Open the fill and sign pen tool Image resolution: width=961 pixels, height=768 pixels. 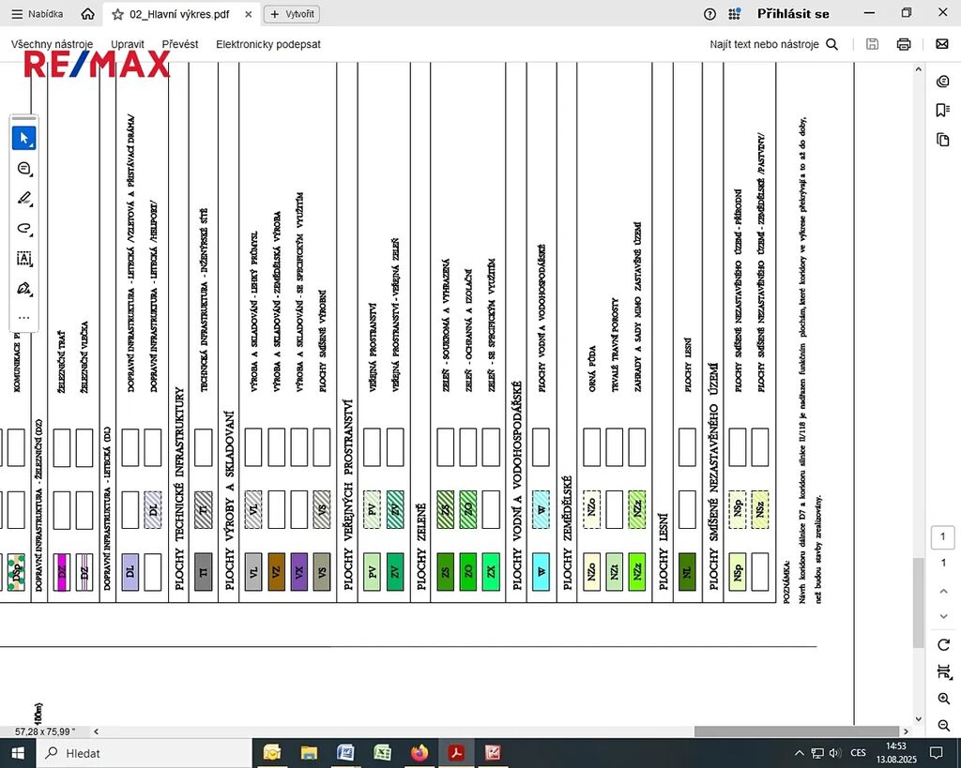coord(24,288)
